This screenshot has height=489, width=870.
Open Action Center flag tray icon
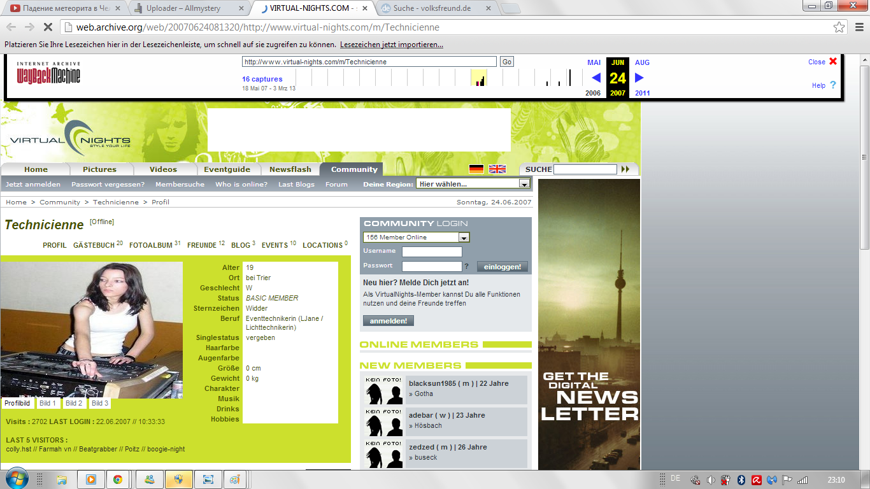click(x=787, y=480)
